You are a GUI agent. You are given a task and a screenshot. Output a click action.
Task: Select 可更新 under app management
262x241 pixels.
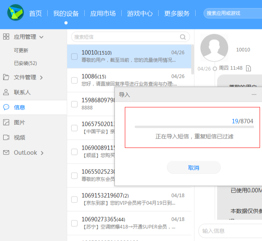coord(21,50)
